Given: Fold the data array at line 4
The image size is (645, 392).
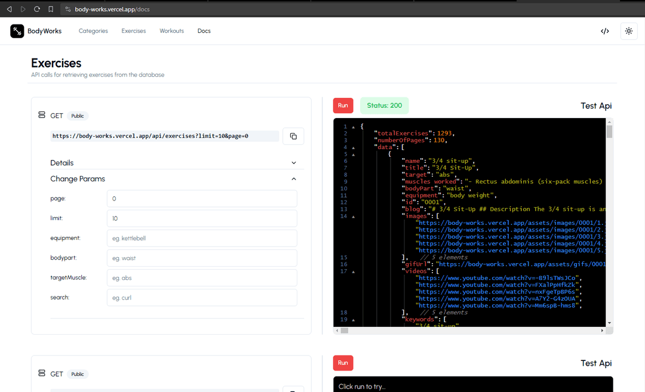Looking at the screenshot, I should click(354, 147).
